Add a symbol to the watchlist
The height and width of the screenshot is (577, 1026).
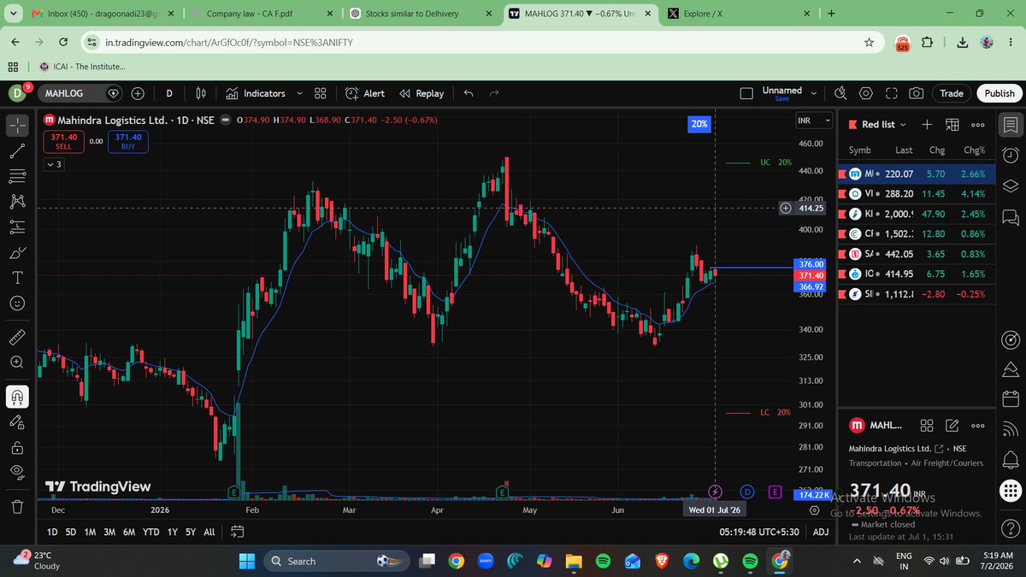(x=927, y=125)
